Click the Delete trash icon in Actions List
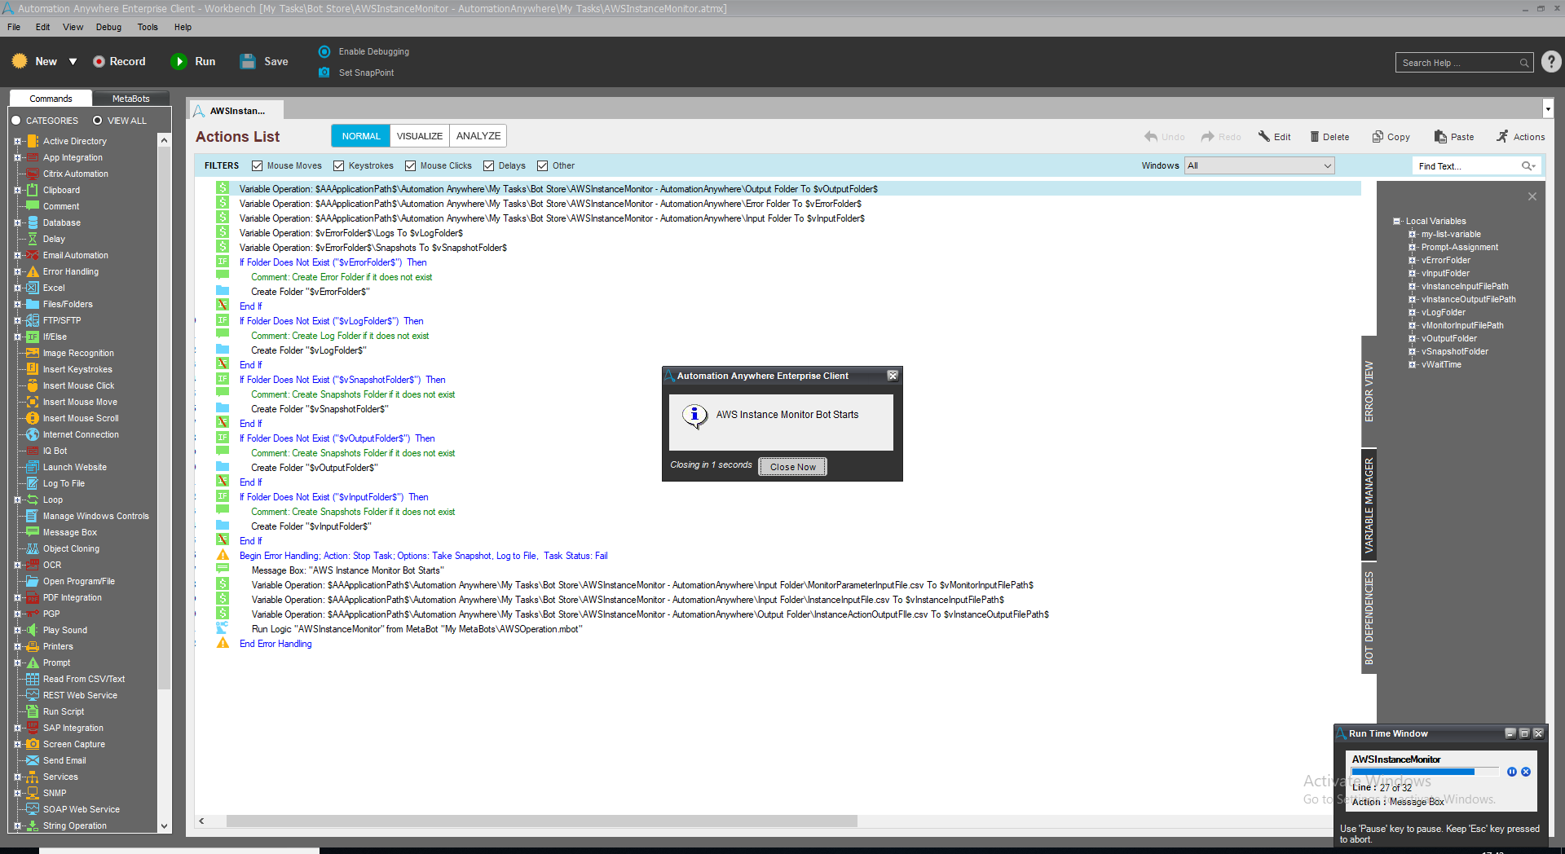Screen dimensions: 1565x854 coord(1315,137)
